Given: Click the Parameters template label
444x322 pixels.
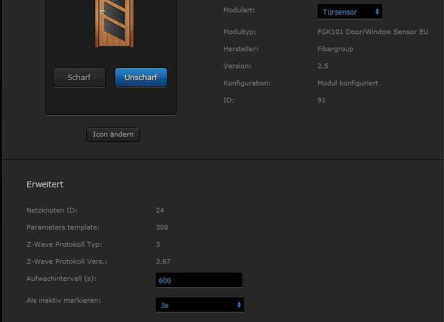Looking at the screenshot, I should [x=63, y=227].
